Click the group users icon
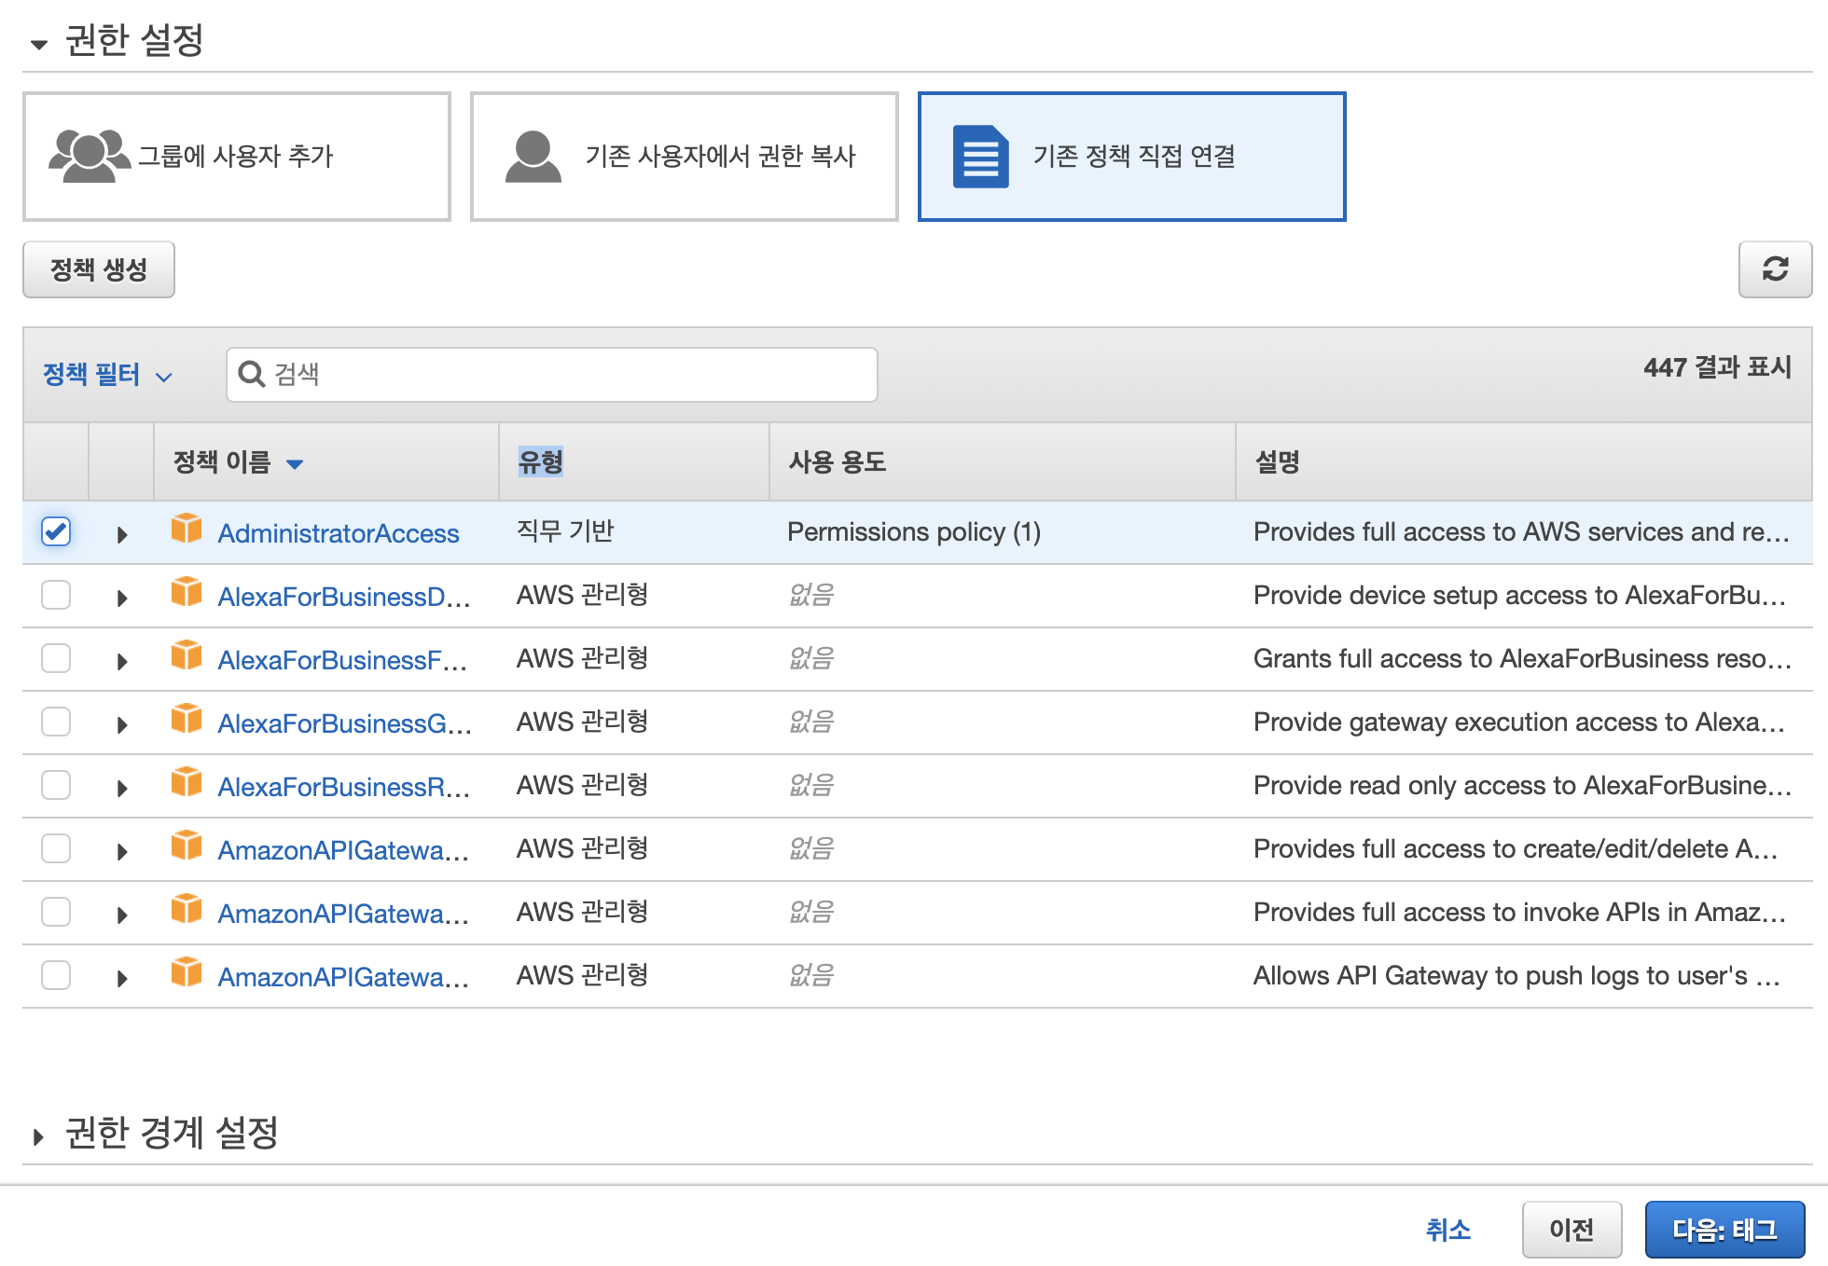This screenshot has width=1828, height=1266. point(88,156)
